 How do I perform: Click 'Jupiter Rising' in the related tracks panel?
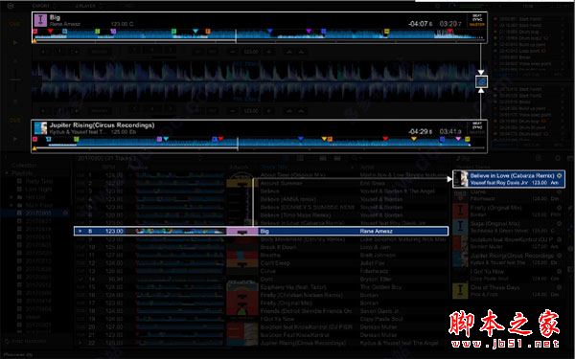(512, 256)
